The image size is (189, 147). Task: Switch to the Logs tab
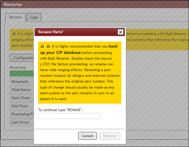click(34, 17)
